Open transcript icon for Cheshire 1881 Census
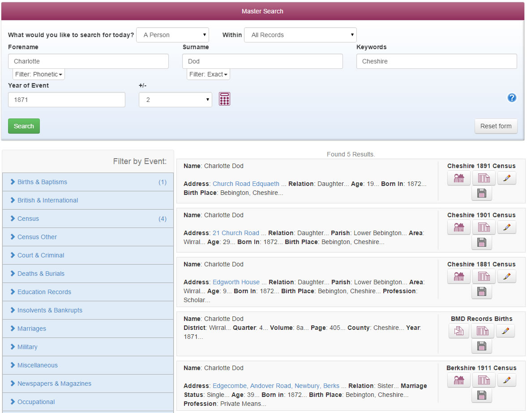Viewport: 527px width, 413px height. [x=484, y=277]
